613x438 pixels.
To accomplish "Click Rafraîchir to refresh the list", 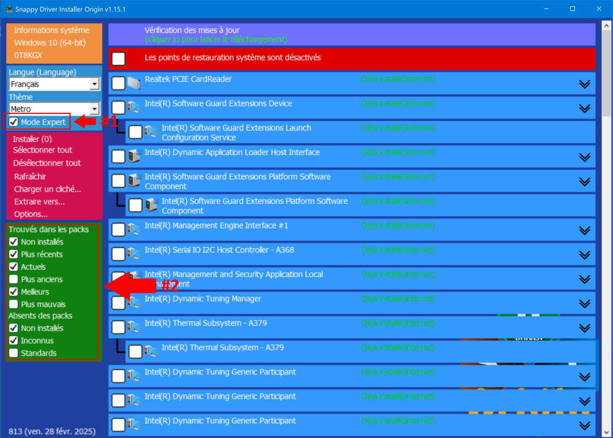I will 30,176.
